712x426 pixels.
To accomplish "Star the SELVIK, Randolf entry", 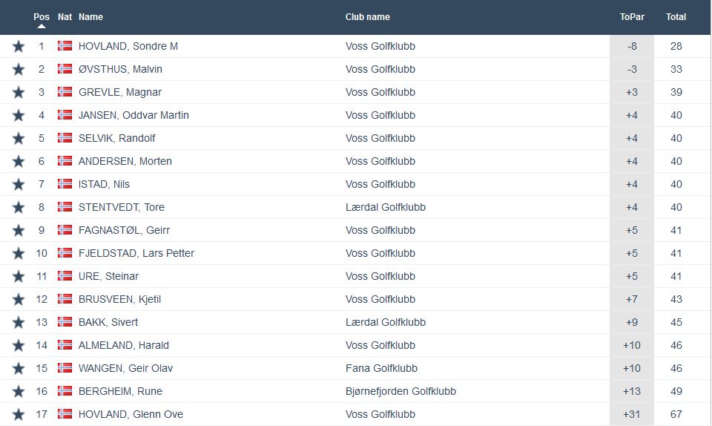I will (19, 139).
